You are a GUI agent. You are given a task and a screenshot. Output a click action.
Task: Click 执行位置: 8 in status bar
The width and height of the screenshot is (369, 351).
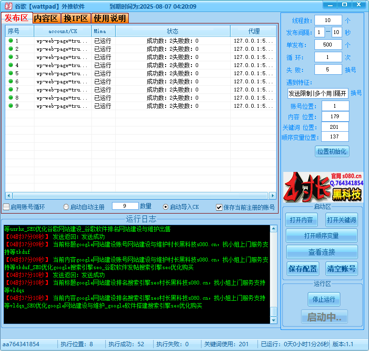(x=77, y=344)
